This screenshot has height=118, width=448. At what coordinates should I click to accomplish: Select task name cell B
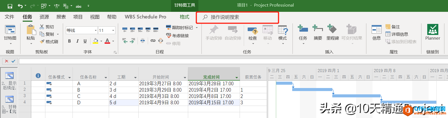91,90
